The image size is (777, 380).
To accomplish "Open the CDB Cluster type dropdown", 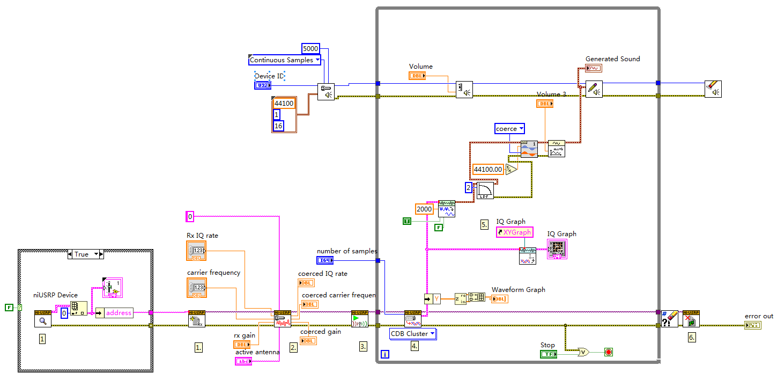I will [413, 334].
